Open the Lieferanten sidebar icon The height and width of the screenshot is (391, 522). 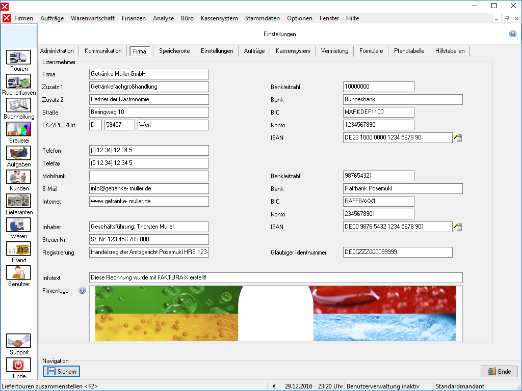pyautogui.click(x=18, y=201)
